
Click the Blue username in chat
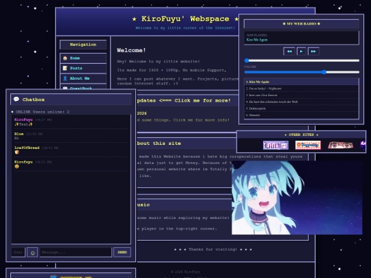point(19,134)
